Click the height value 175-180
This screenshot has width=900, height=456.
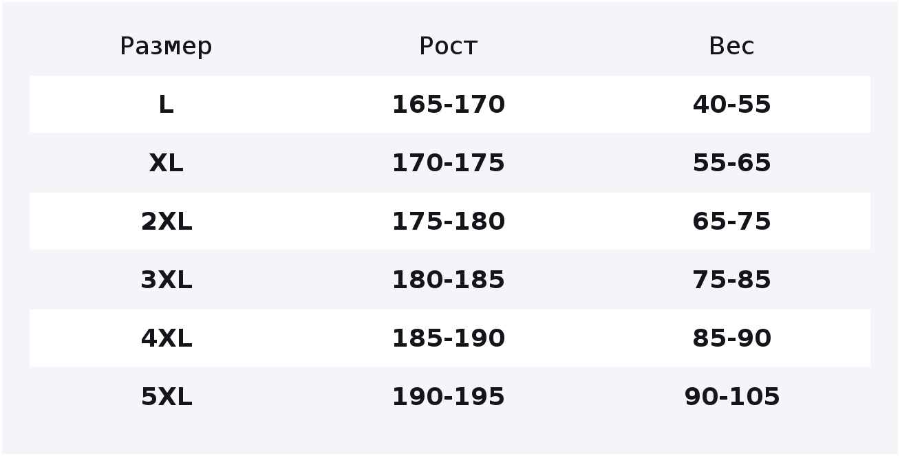[448, 221]
